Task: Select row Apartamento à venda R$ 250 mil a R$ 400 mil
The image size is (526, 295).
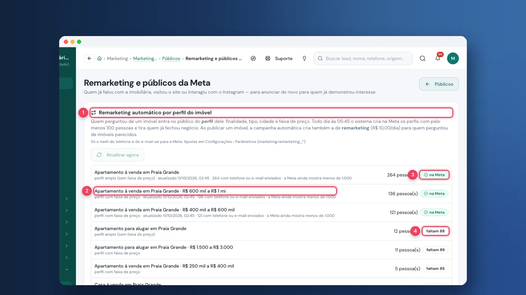Action: click(x=271, y=268)
